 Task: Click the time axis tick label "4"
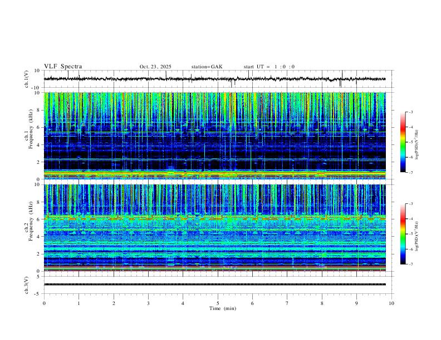pyautogui.click(x=183, y=303)
